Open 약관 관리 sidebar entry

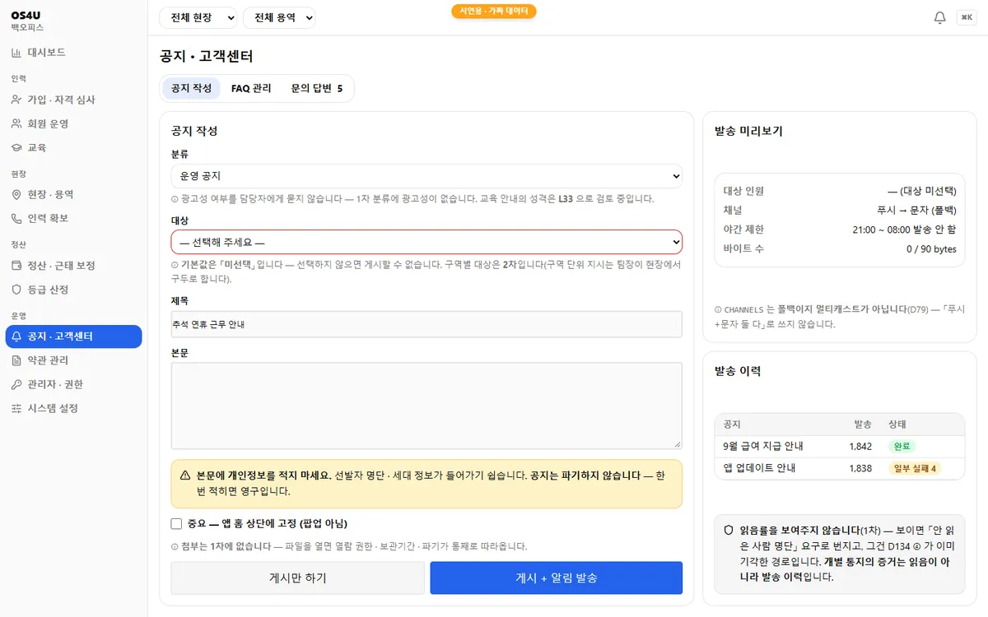pos(74,360)
